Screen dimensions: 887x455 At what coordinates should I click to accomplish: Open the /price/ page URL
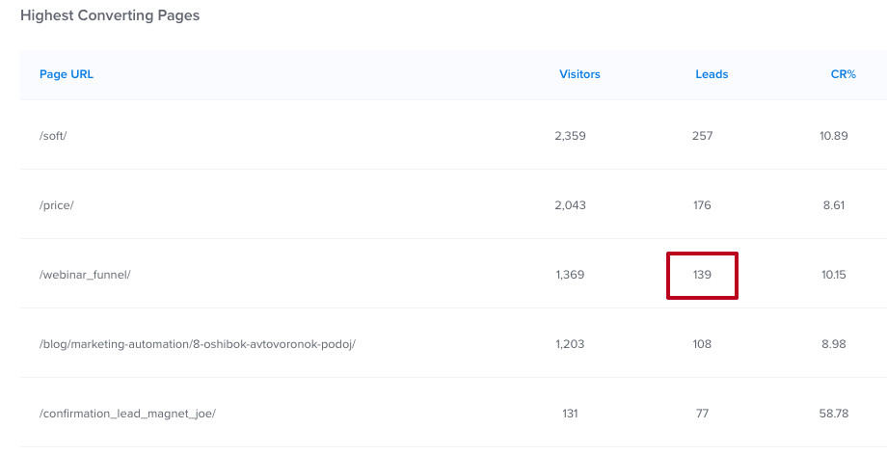tap(55, 205)
